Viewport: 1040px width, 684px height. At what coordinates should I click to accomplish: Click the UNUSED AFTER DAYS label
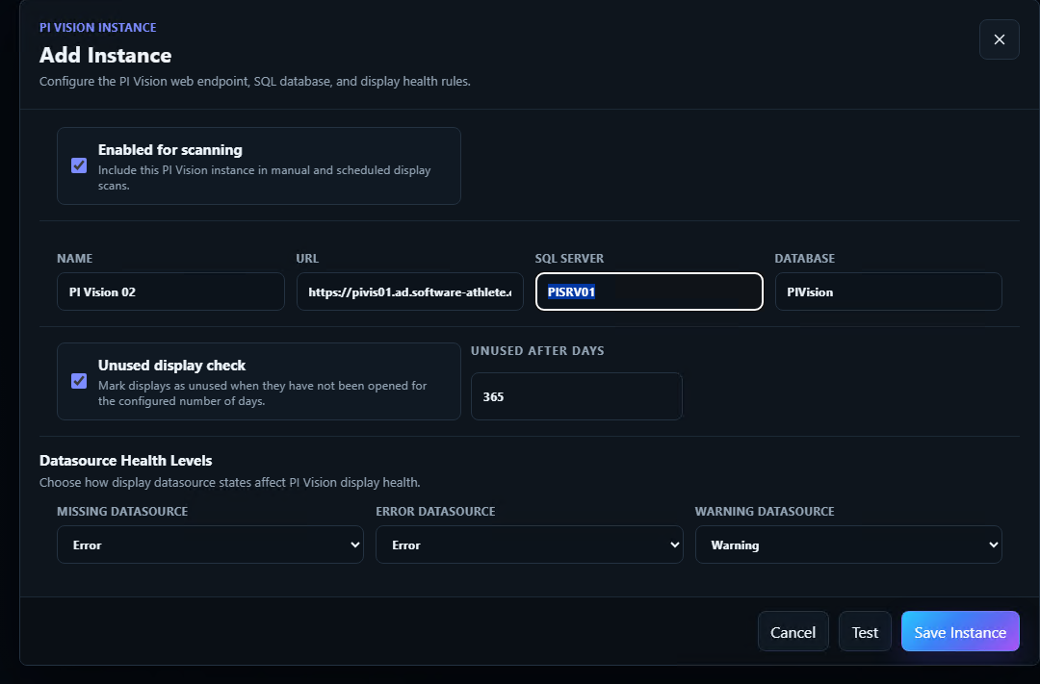537,350
